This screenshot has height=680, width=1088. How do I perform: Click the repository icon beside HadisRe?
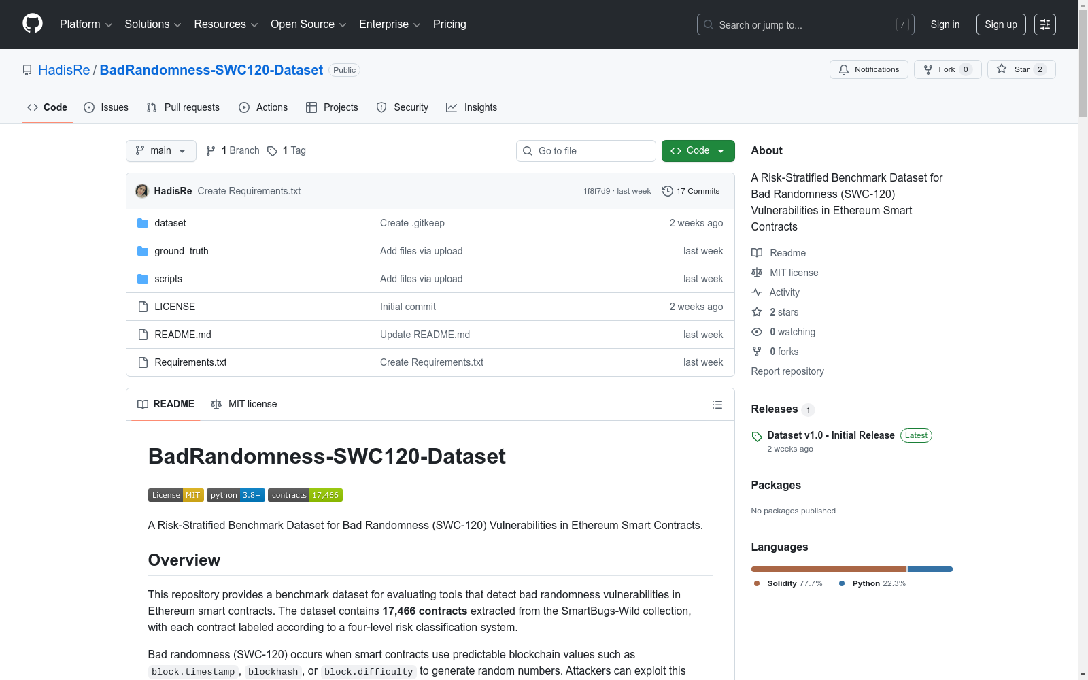coord(27,70)
